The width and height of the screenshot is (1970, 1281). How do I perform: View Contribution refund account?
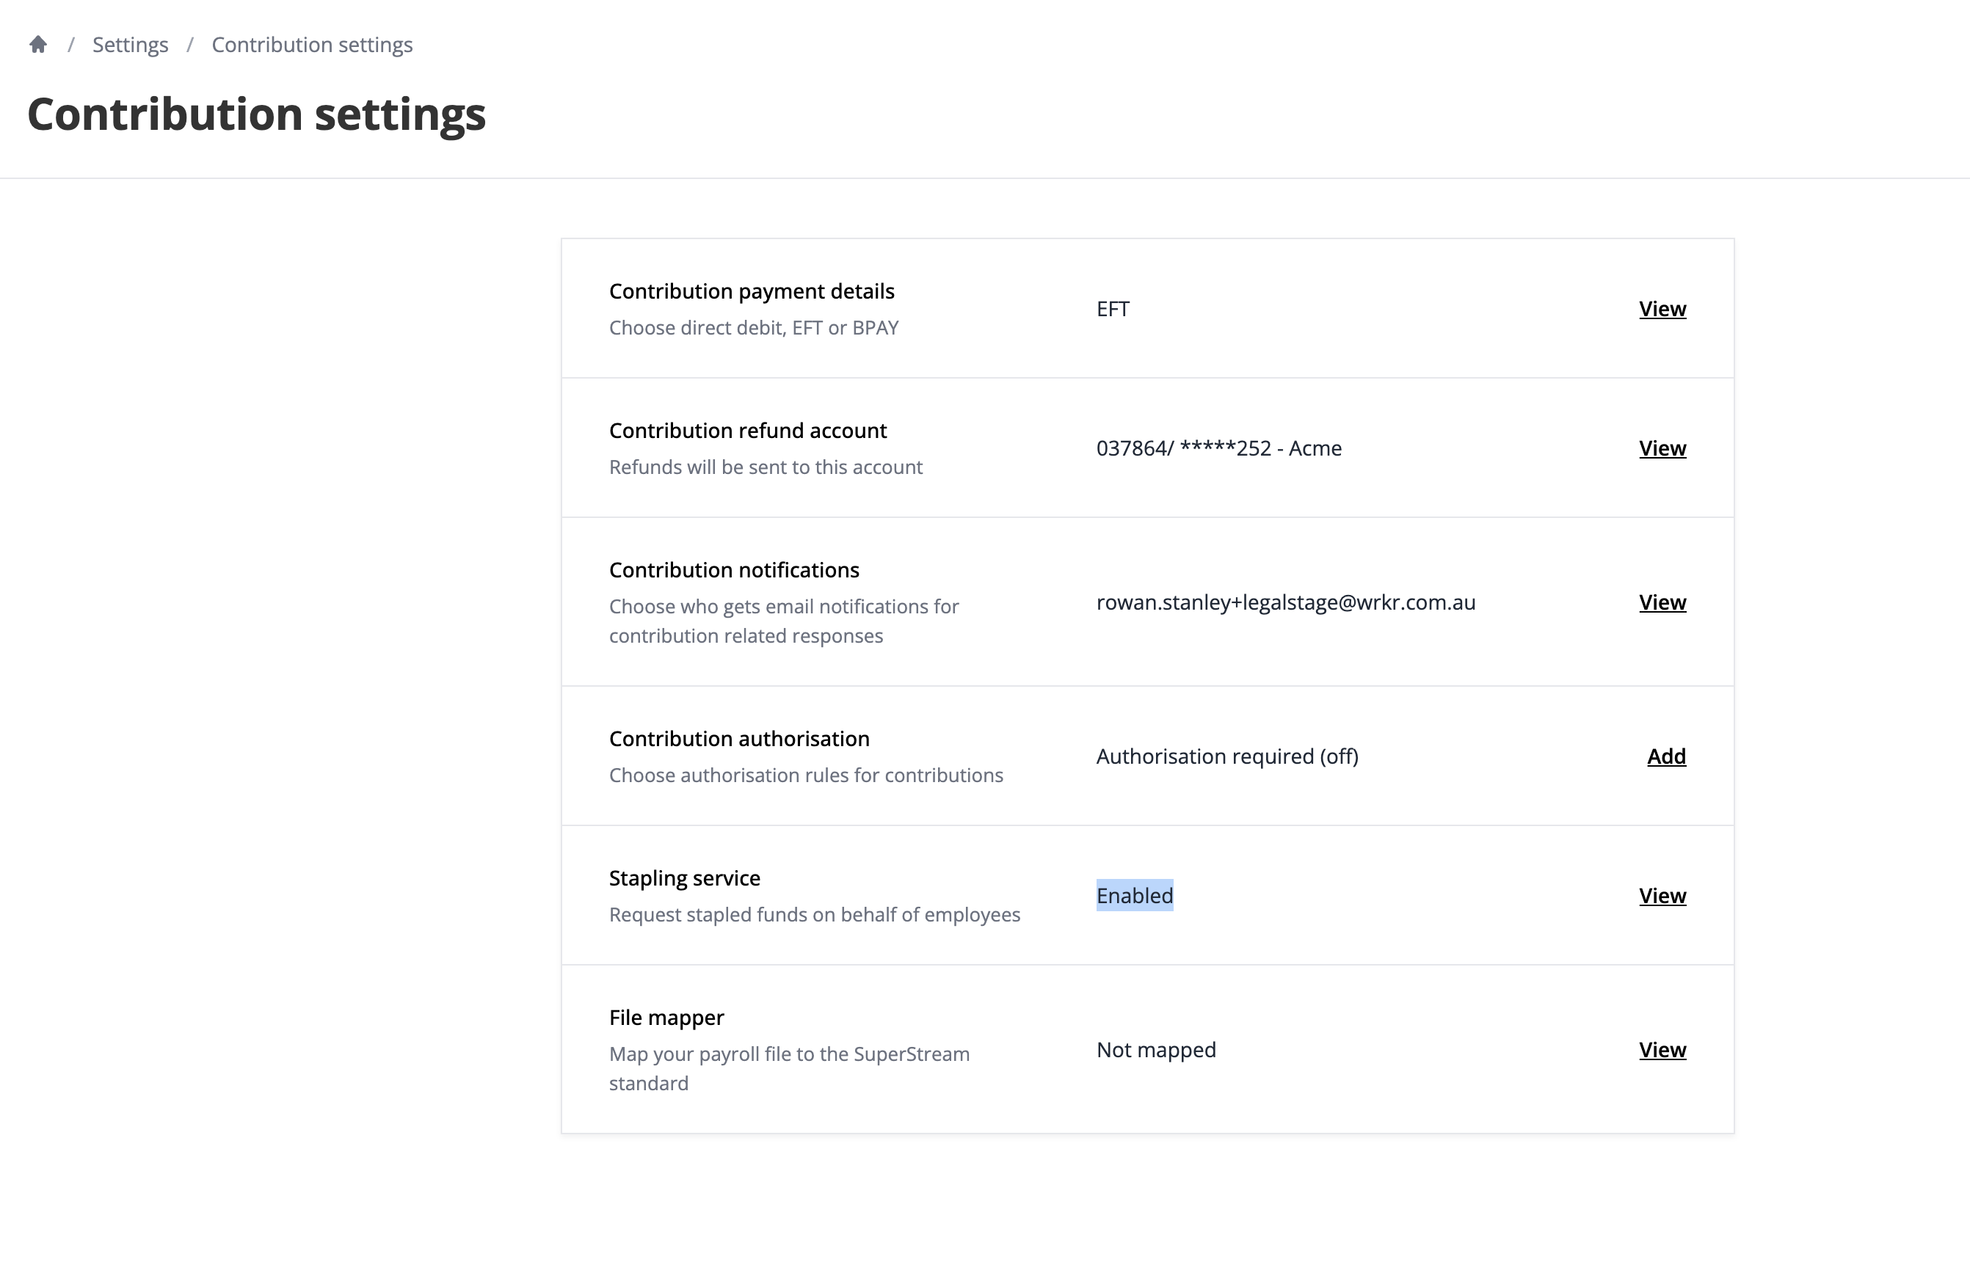pos(1662,448)
